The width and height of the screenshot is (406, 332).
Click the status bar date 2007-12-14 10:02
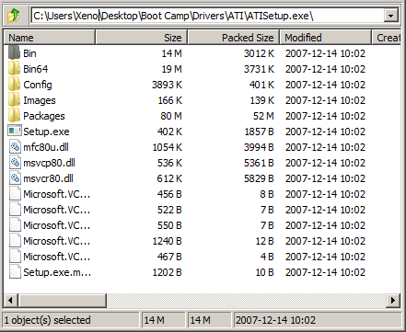click(275, 320)
